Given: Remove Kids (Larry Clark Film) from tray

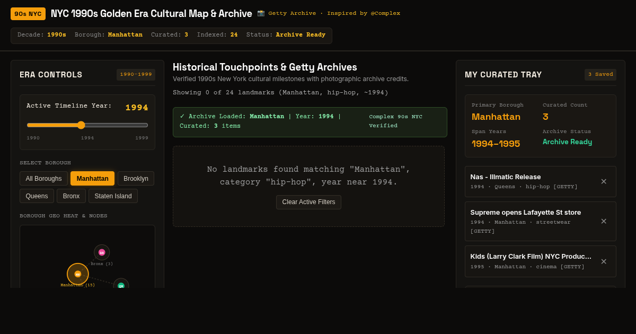Looking at the screenshot, I should click(604, 261).
